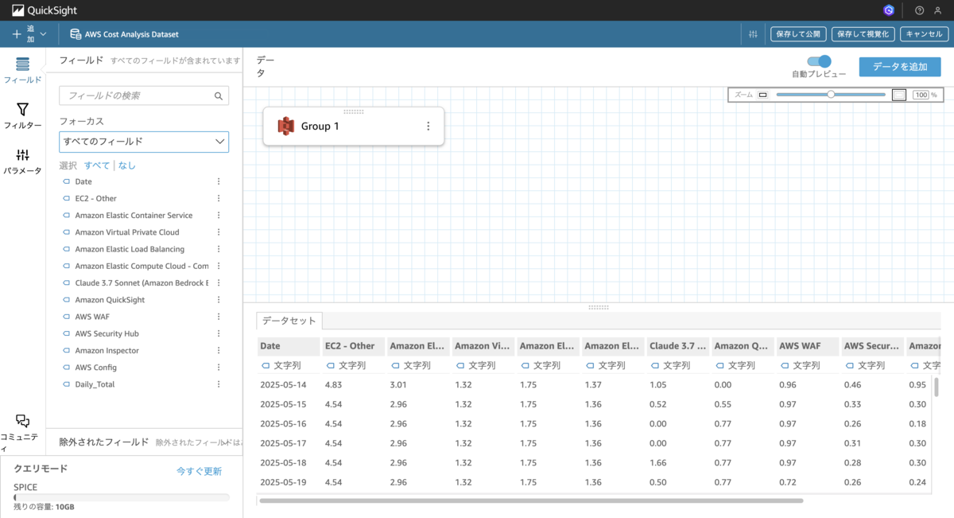Click キャンセル button

click(x=924, y=34)
